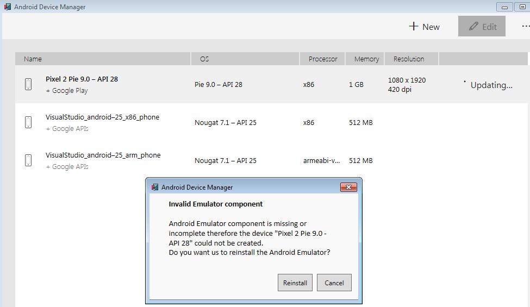
Task: Click the x86_phone device phone icon
Action: click(28, 122)
